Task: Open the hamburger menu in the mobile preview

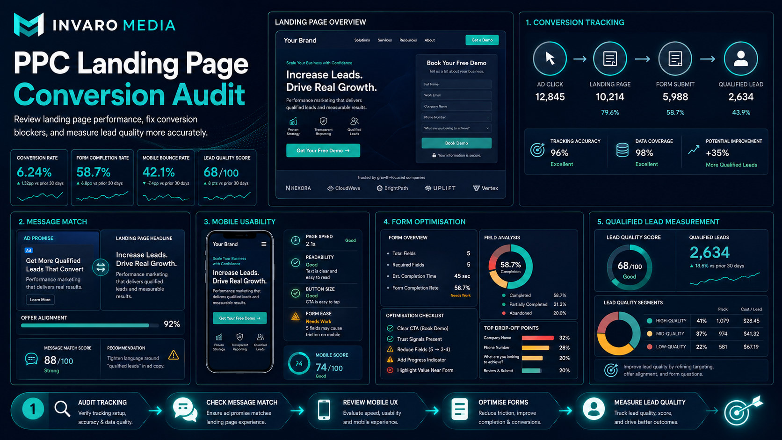Action: point(264,244)
